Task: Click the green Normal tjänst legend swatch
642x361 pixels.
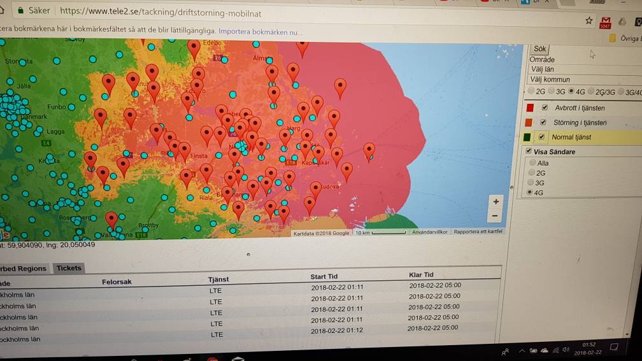Action: click(527, 137)
